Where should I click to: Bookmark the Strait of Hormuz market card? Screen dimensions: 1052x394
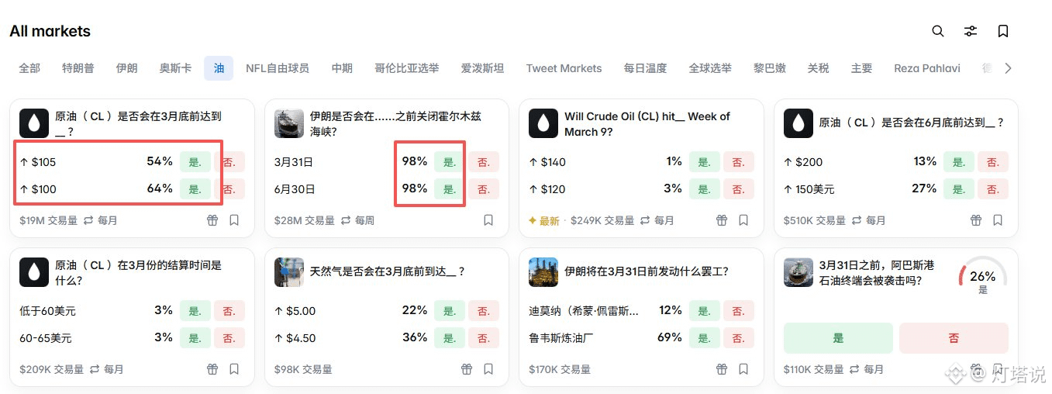[x=488, y=220]
